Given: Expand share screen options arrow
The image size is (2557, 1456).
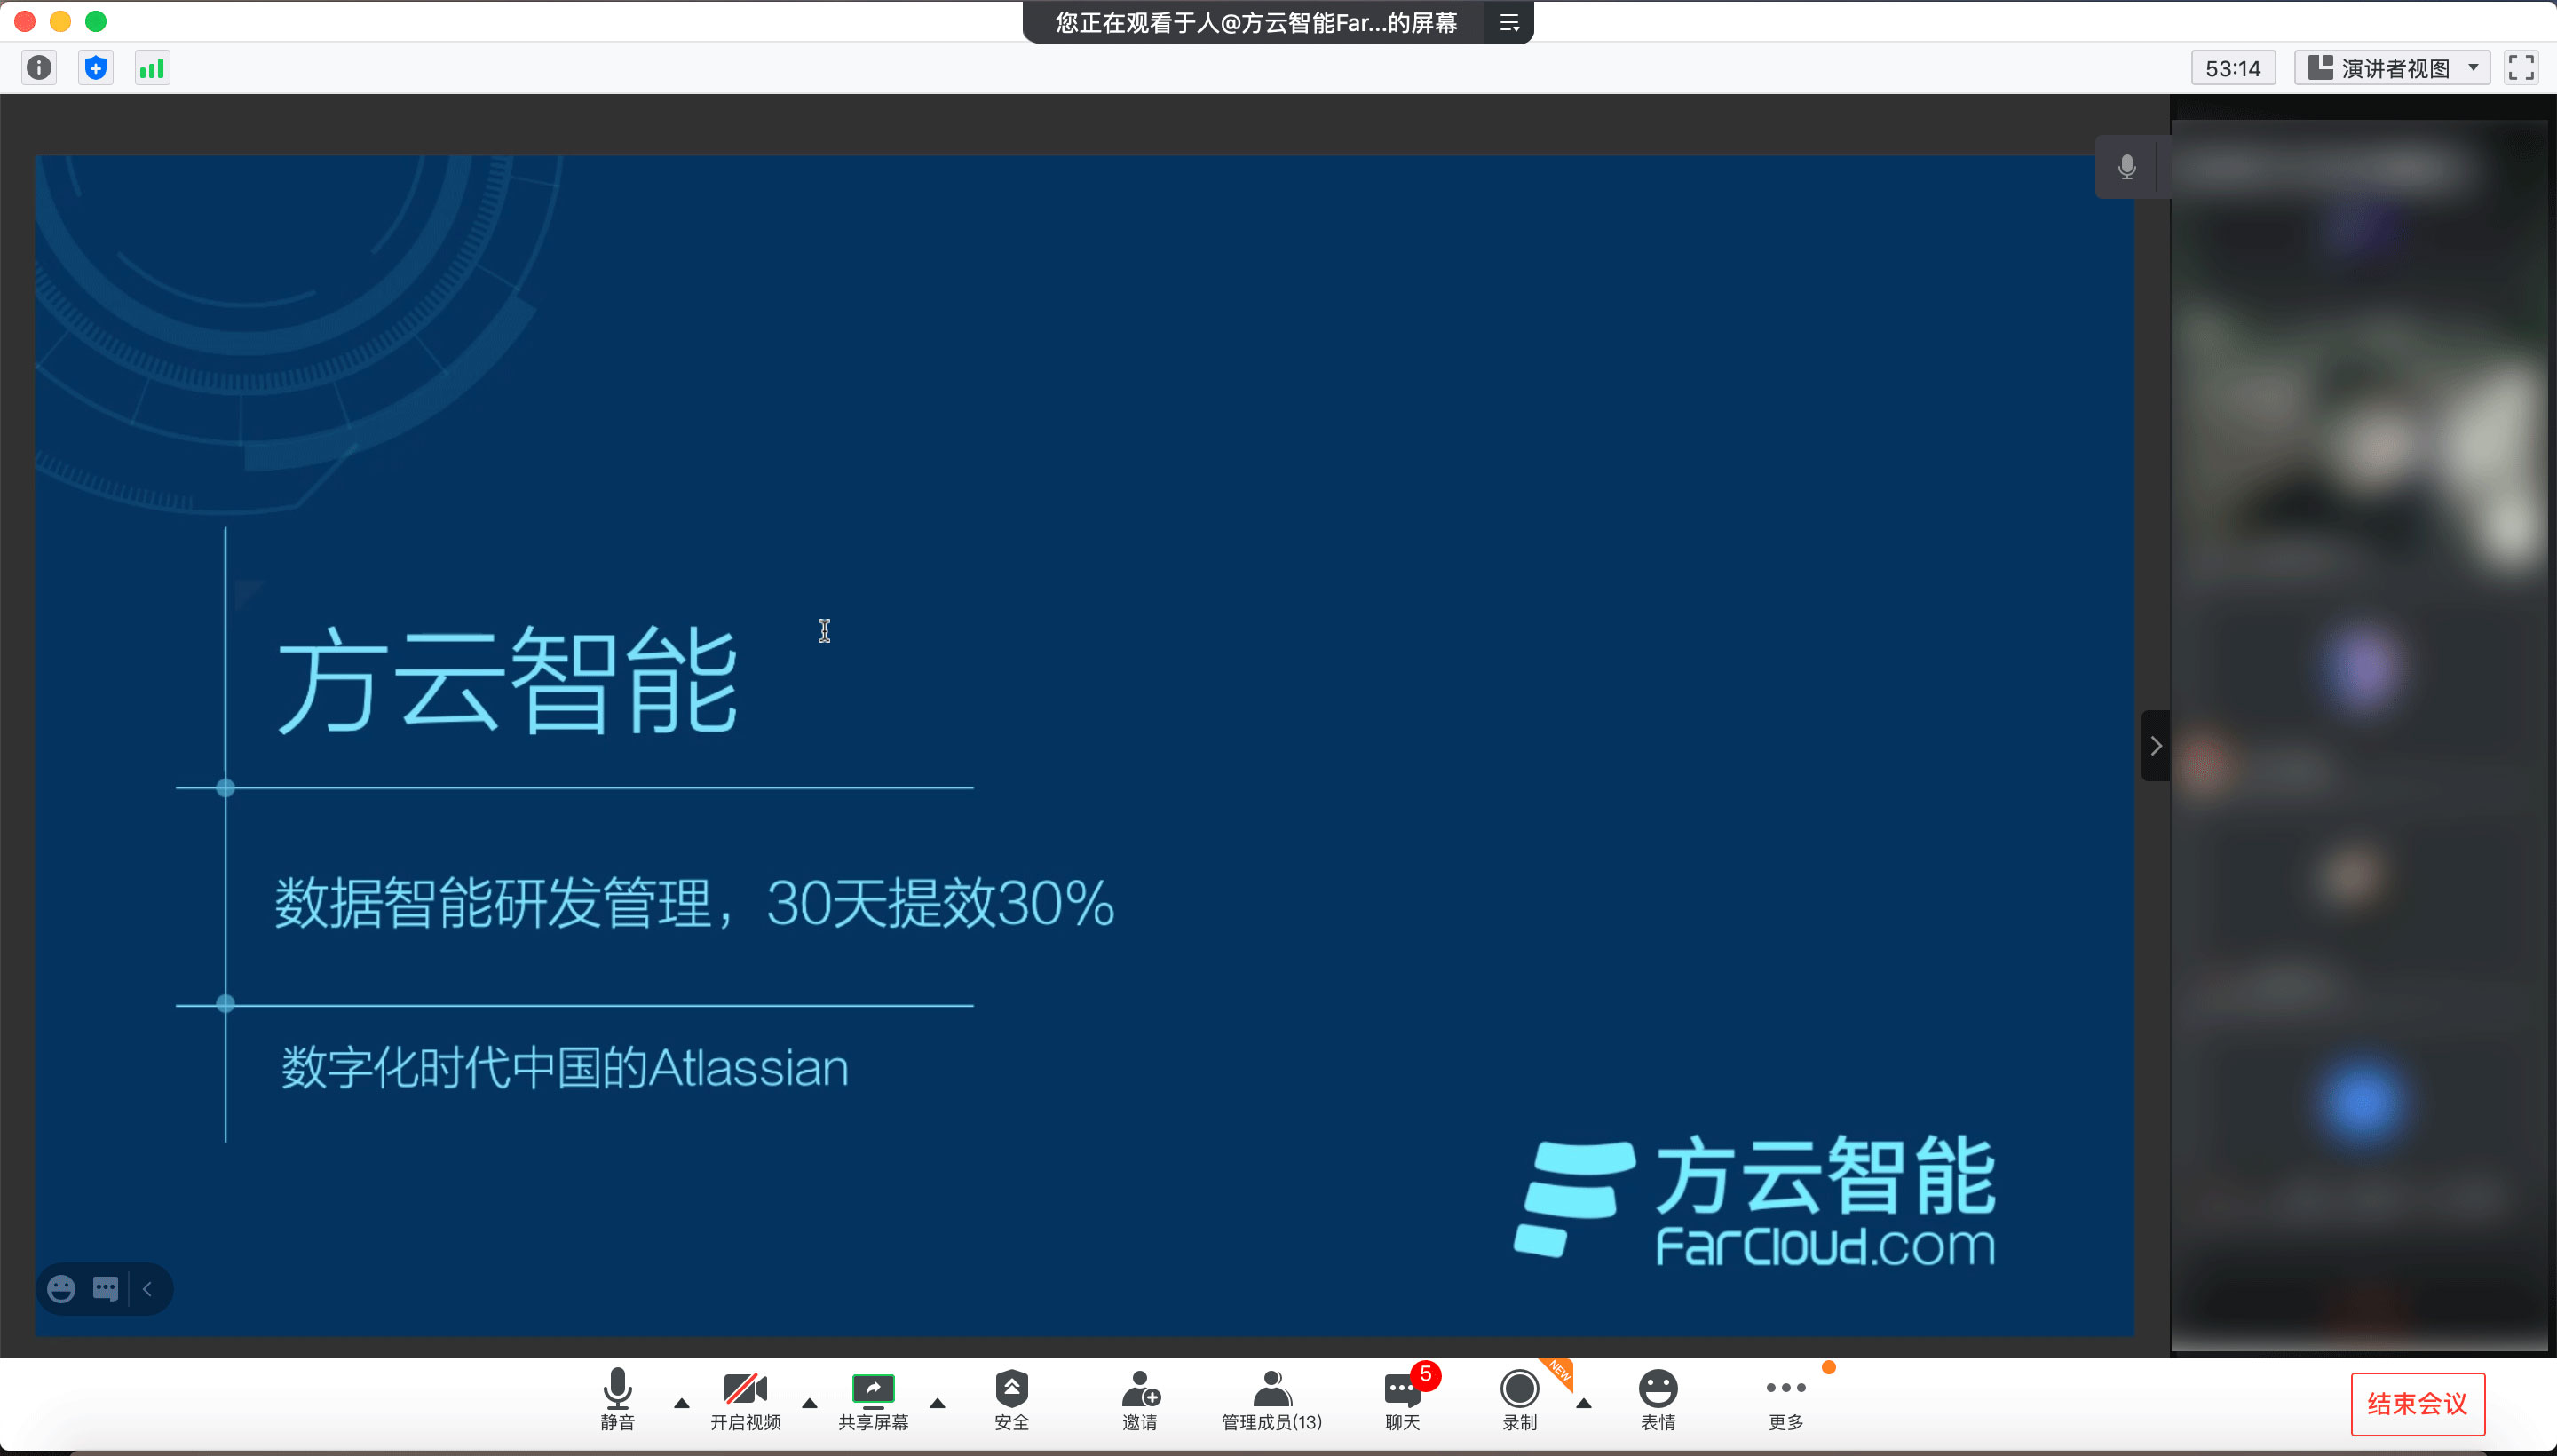Looking at the screenshot, I should 937,1403.
